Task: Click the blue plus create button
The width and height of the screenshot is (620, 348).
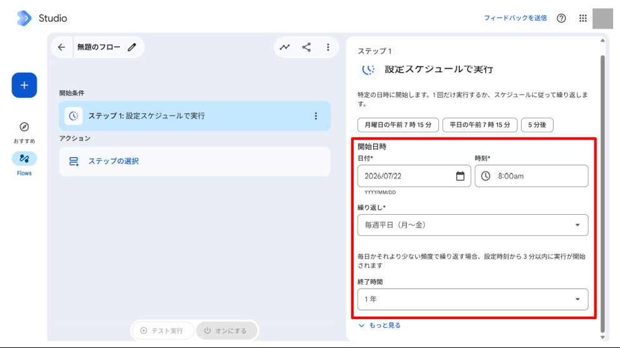Action: coord(24,85)
